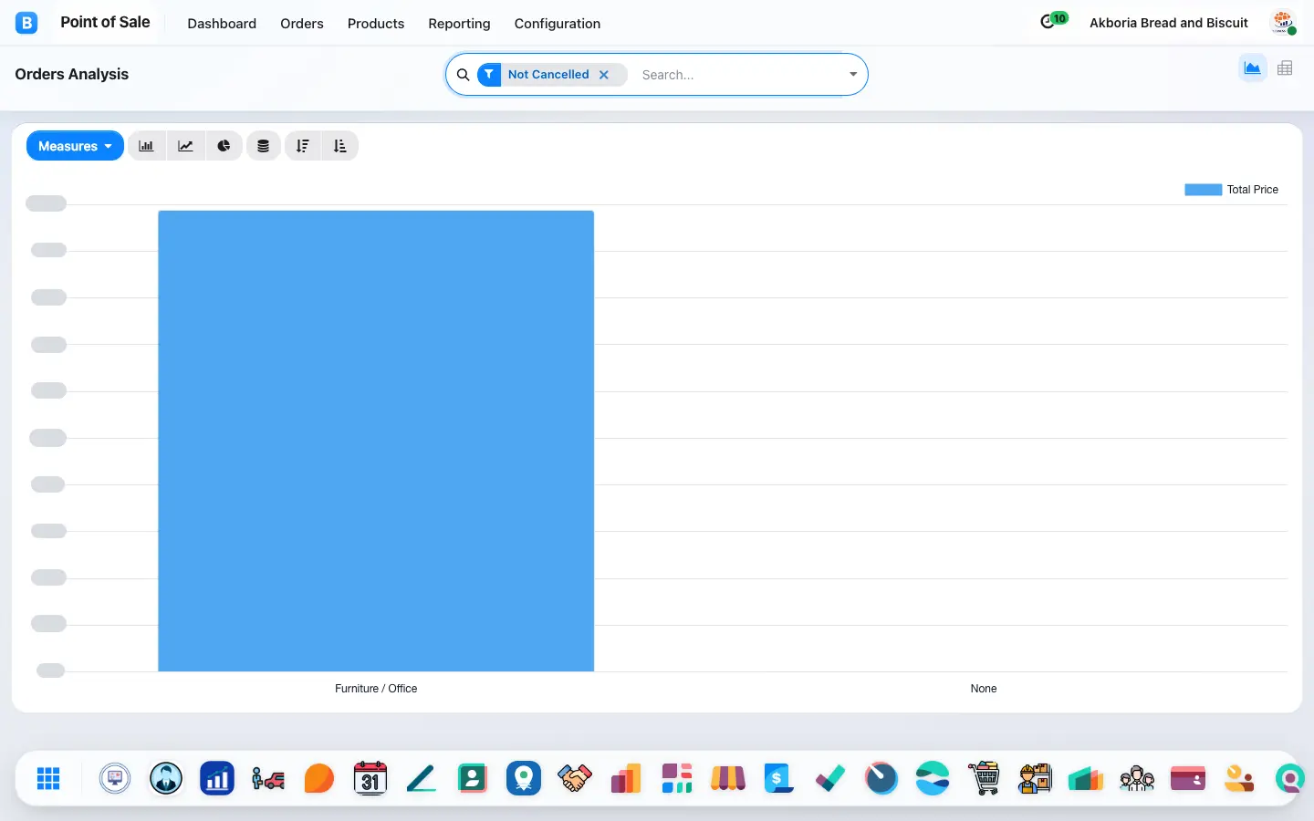Toggle stacked chart mode

tap(263, 146)
